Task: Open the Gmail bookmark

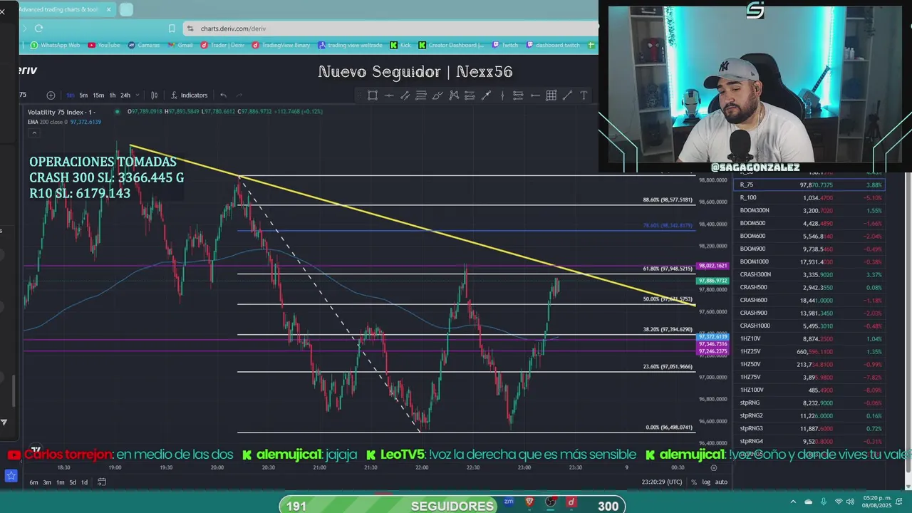Action: coord(180,45)
